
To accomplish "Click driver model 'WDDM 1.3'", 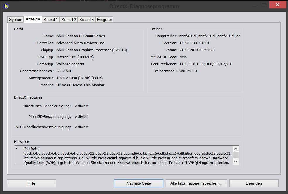I will coord(188,71).
